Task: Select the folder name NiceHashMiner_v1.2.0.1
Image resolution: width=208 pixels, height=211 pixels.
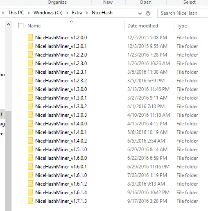Action: pos(61,46)
